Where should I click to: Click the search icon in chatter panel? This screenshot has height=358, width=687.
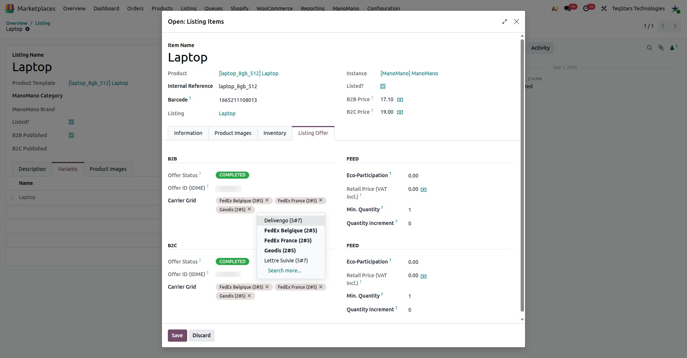tap(649, 48)
